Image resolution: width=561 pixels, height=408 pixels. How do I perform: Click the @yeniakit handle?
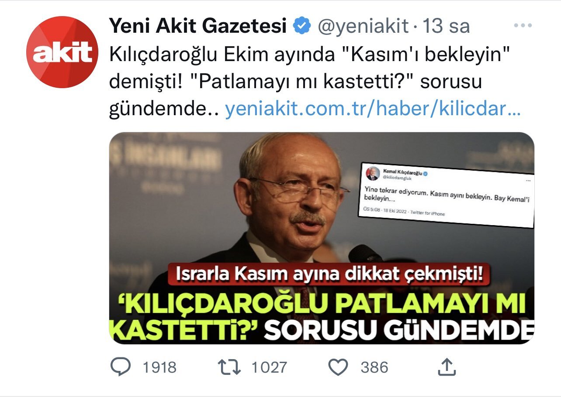click(x=363, y=27)
